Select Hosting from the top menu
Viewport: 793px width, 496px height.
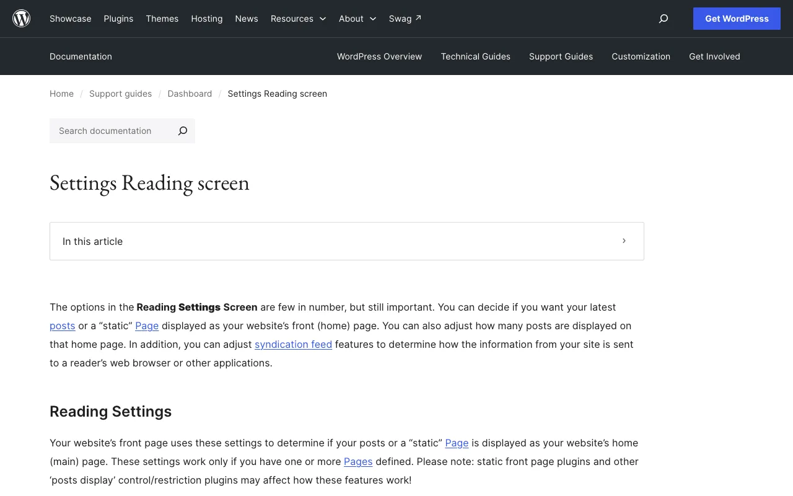tap(207, 19)
